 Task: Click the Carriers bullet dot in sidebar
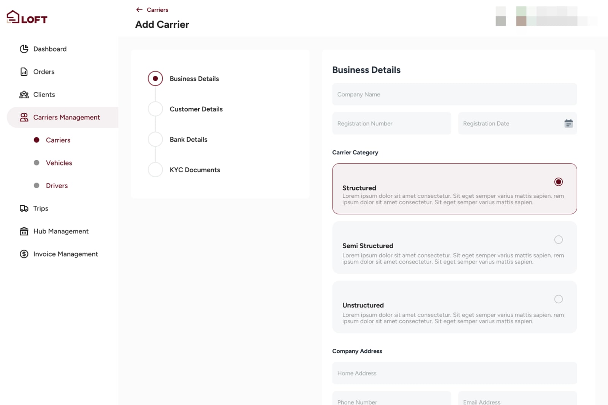36,140
